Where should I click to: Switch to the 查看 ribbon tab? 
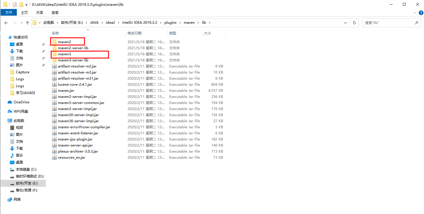(x=55, y=12)
